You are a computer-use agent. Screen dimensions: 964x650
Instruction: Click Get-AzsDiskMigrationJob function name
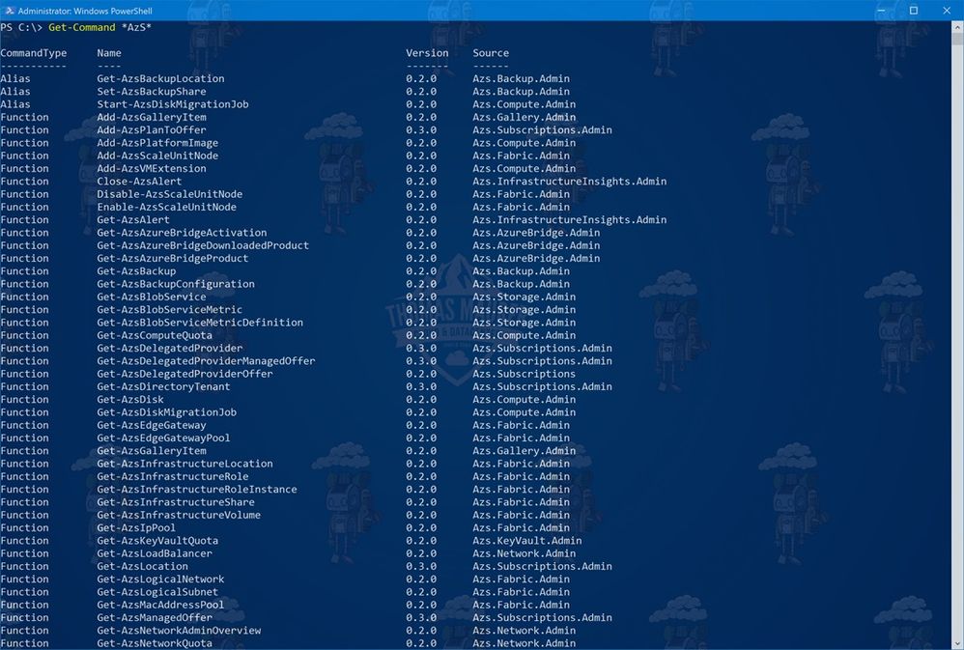coord(166,412)
